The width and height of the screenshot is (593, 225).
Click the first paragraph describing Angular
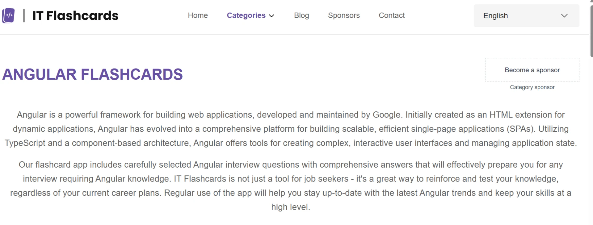click(x=291, y=129)
